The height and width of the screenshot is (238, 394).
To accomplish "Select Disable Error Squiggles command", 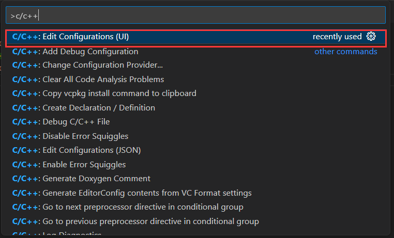I will (x=85, y=136).
